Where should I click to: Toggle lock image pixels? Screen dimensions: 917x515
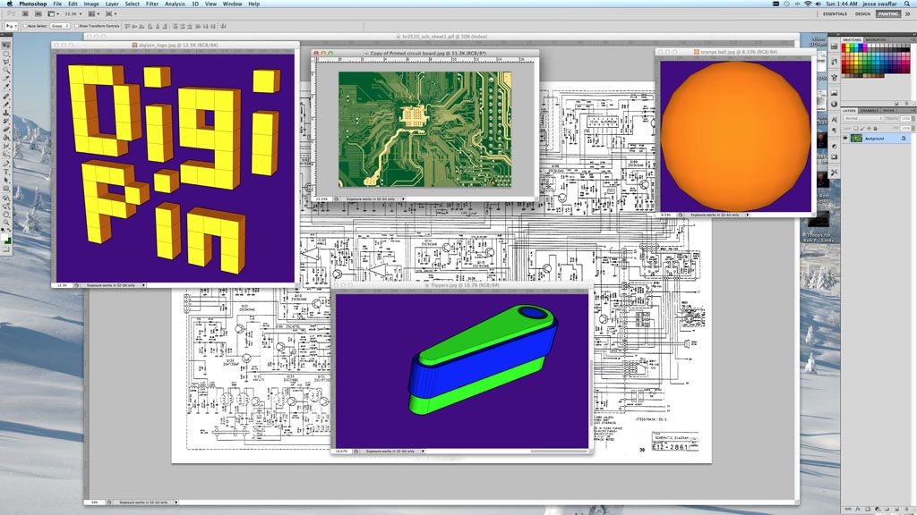tap(862, 129)
